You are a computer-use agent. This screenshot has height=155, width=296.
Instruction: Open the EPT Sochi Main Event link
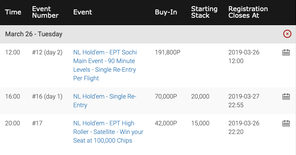click(105, 65)
